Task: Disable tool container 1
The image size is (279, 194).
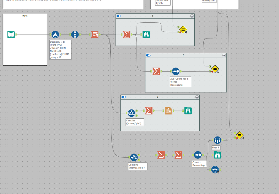Action: [119, 16]
